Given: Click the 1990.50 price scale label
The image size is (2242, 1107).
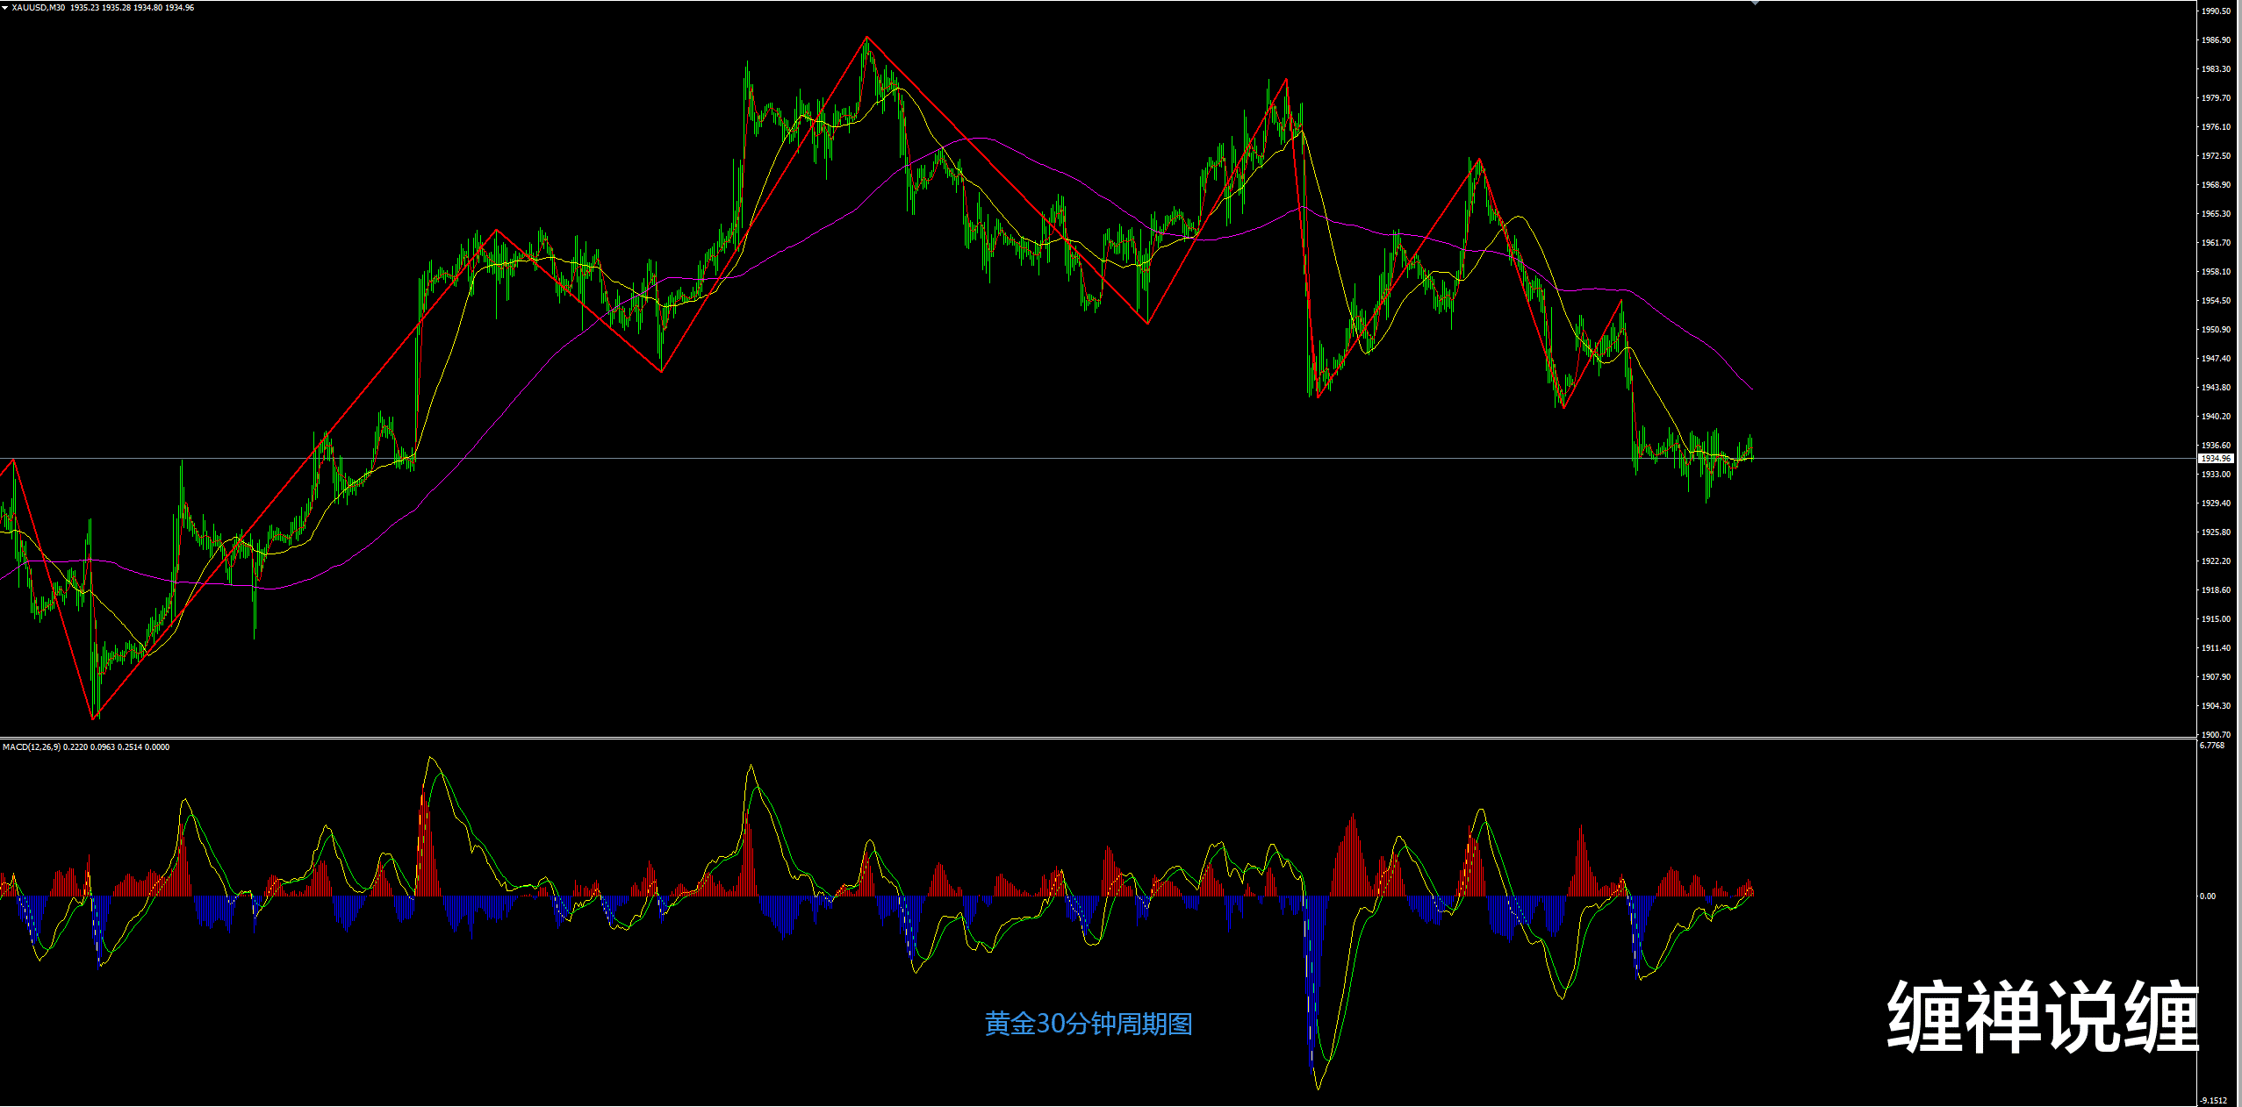Looking at the screenshot, I should pos(2216,11).
